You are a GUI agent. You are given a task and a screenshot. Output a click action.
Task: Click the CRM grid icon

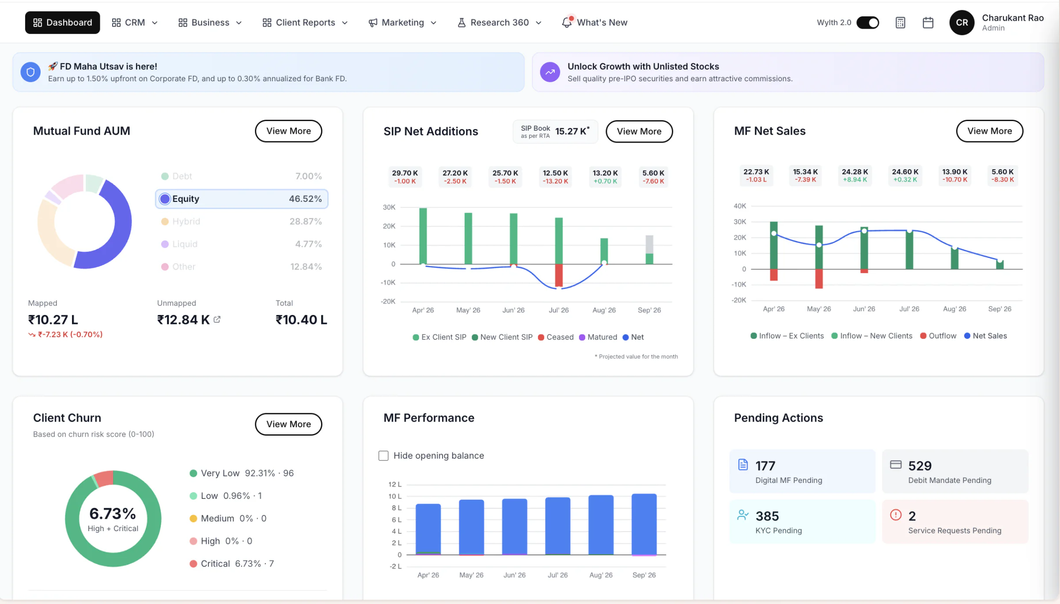pos(116,23)
